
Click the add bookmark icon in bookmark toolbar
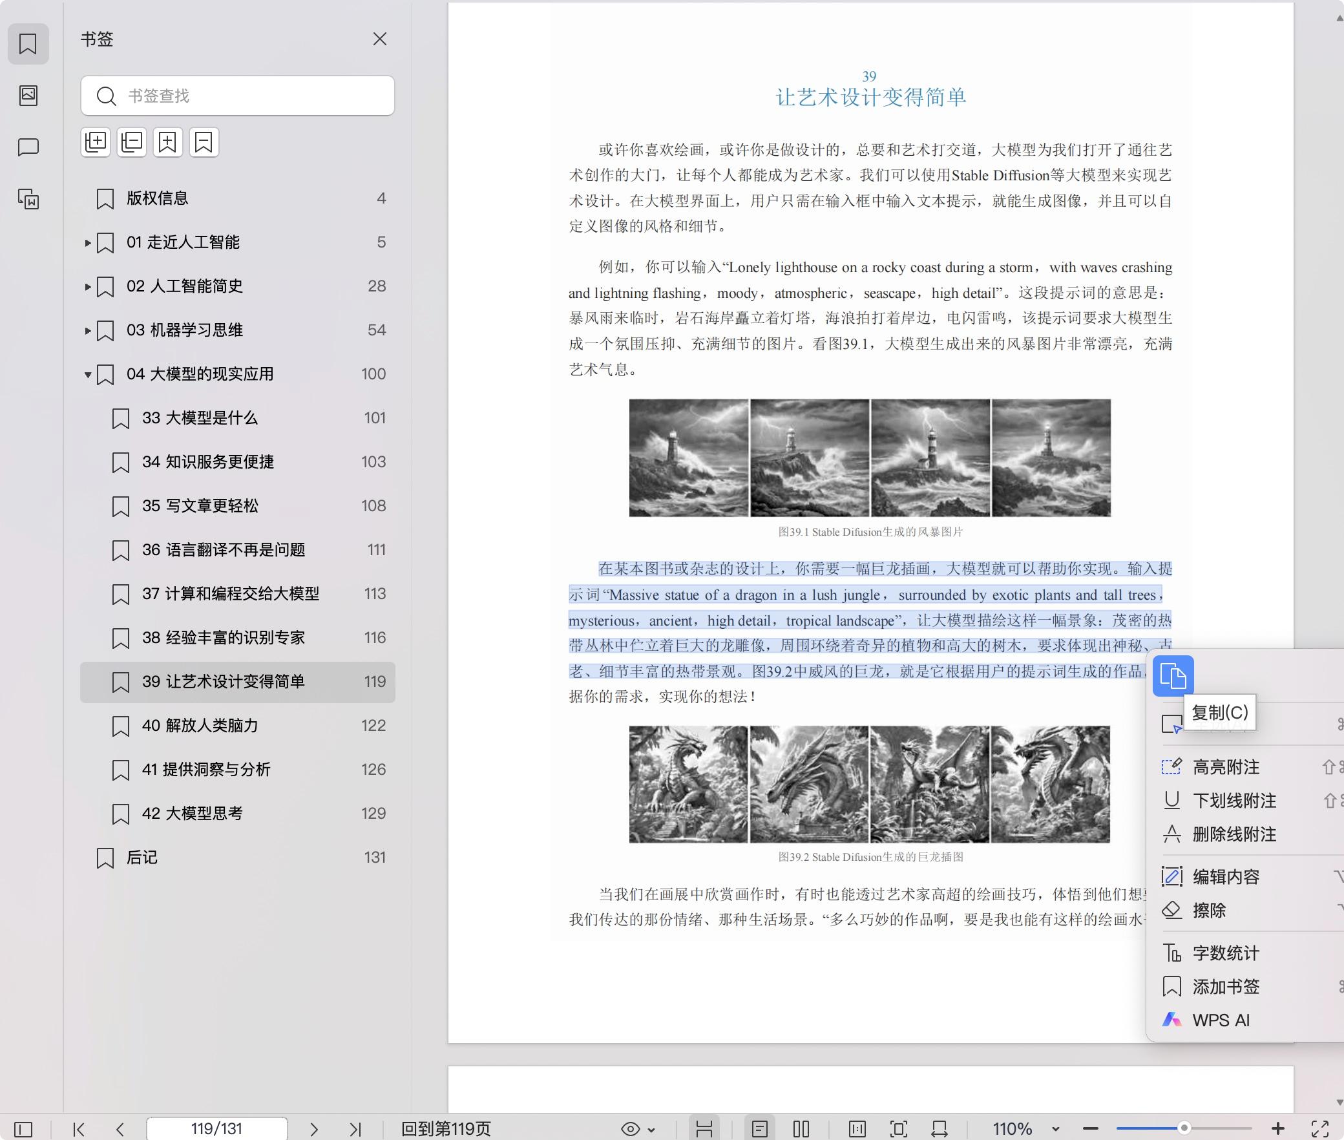coord(168,142)
